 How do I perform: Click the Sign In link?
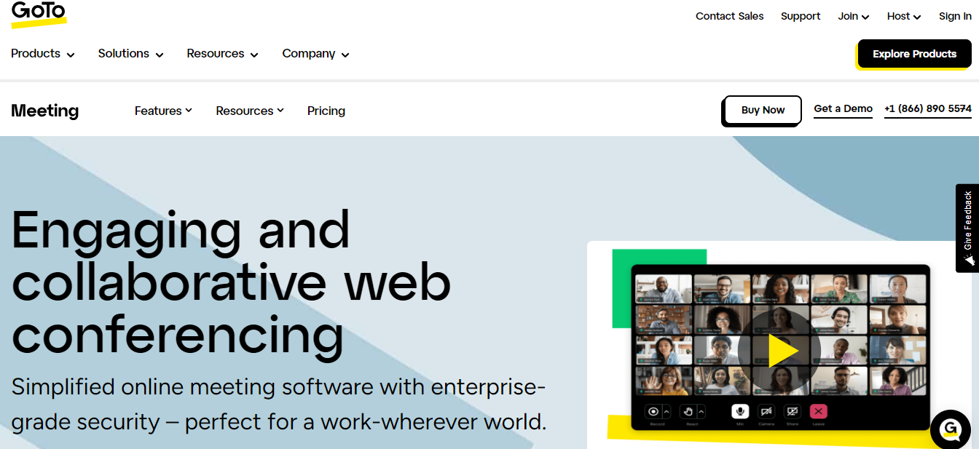[x=955, y=16]
